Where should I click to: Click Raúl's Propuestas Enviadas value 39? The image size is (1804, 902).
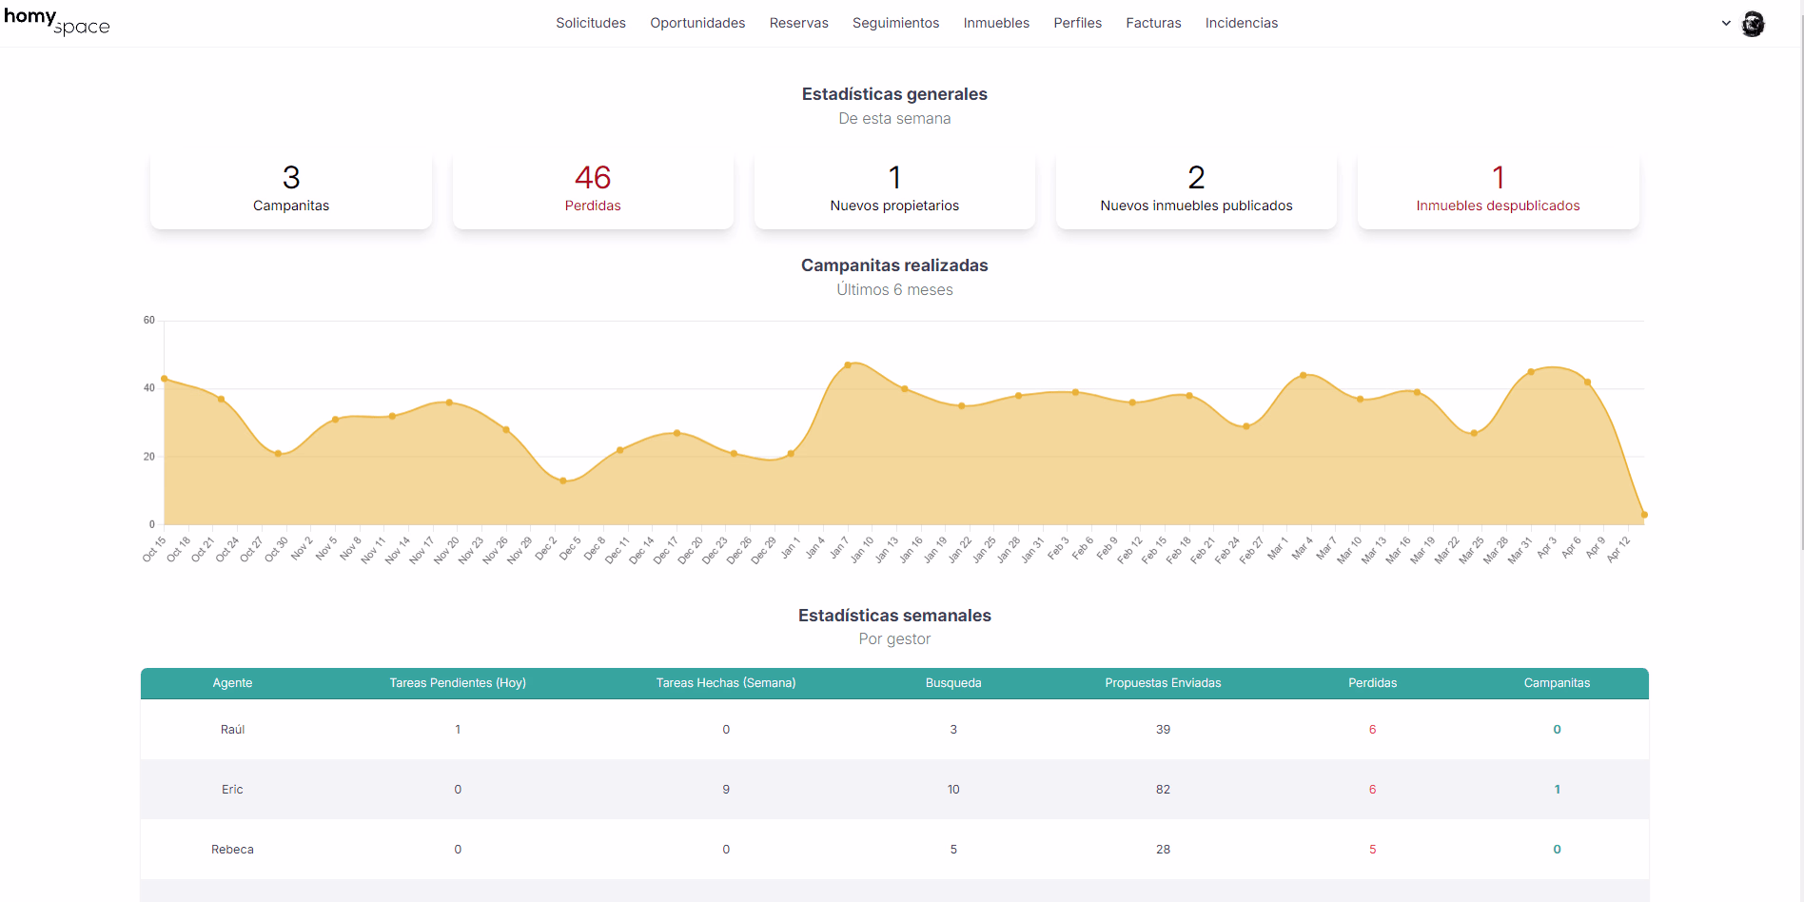[1163, 730]
